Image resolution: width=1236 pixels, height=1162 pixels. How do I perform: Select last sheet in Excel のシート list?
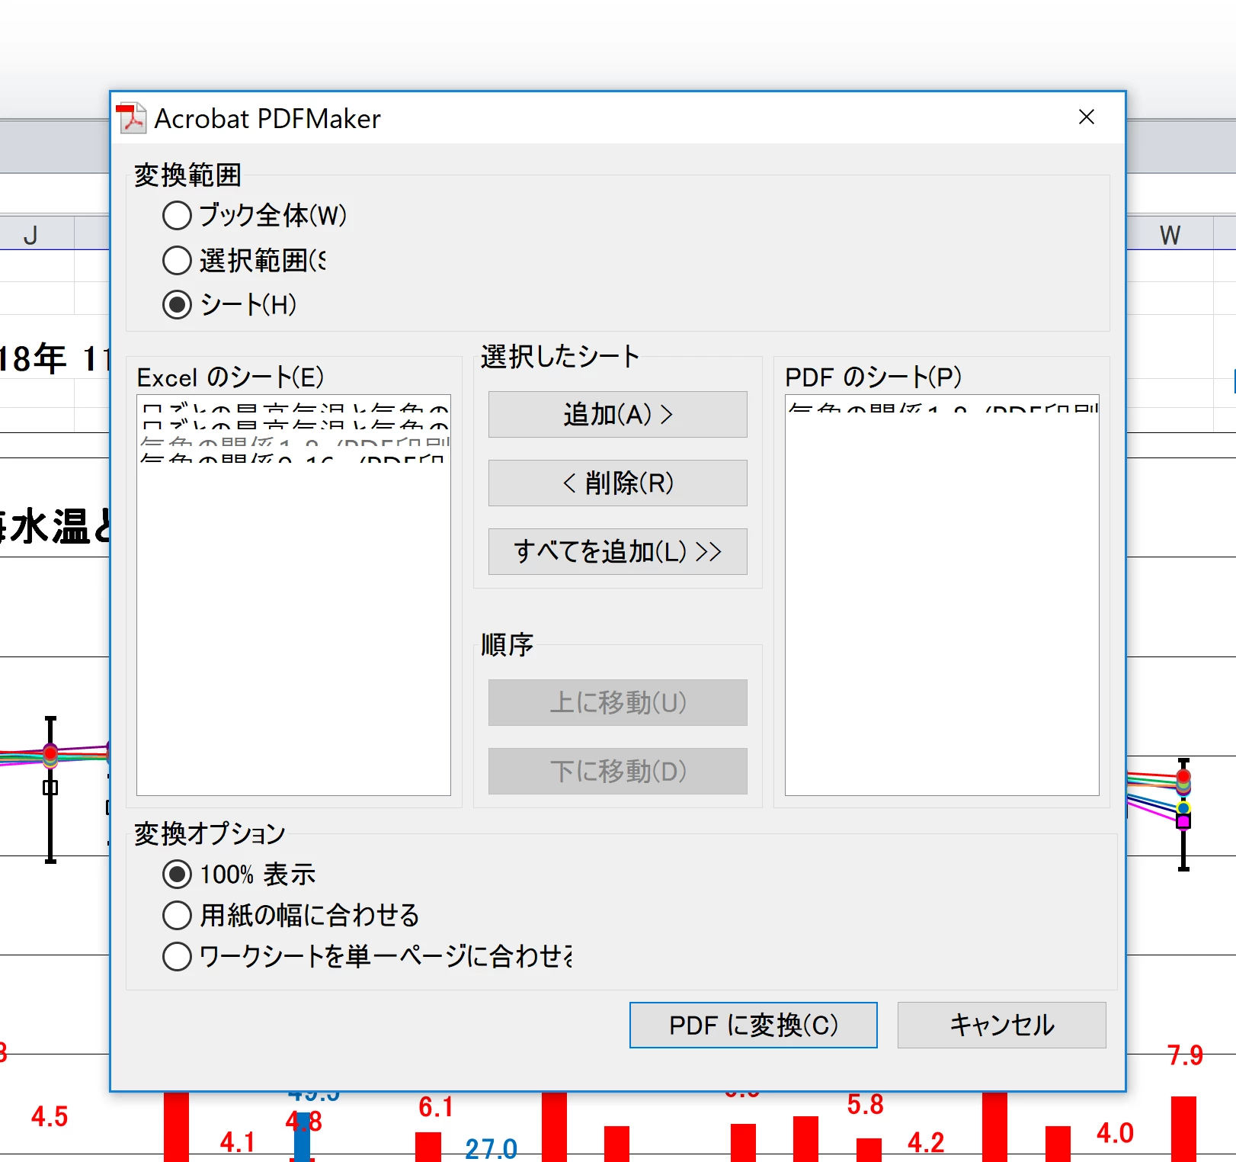point(294,457)
